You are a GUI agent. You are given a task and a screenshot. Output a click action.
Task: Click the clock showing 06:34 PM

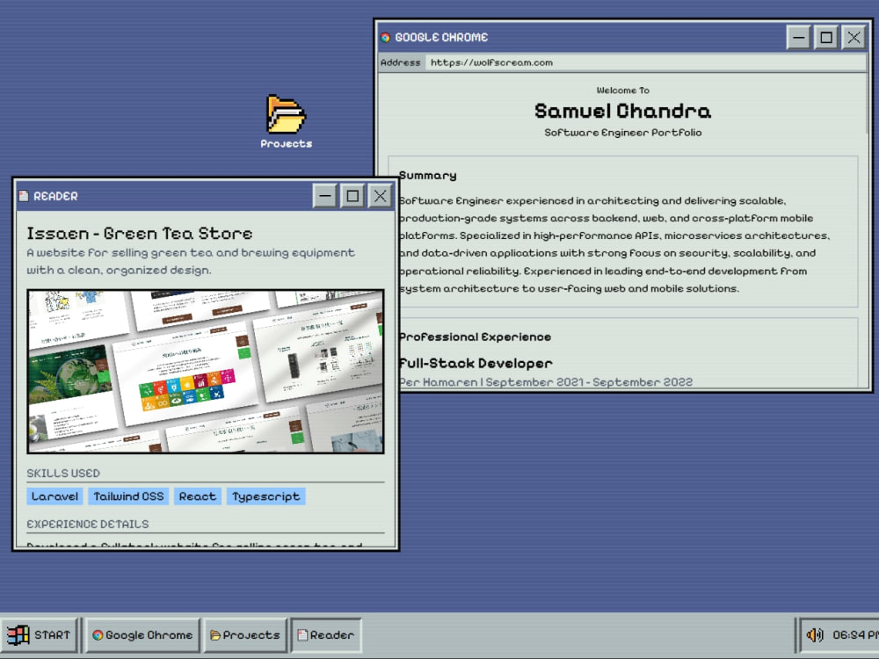855,635
